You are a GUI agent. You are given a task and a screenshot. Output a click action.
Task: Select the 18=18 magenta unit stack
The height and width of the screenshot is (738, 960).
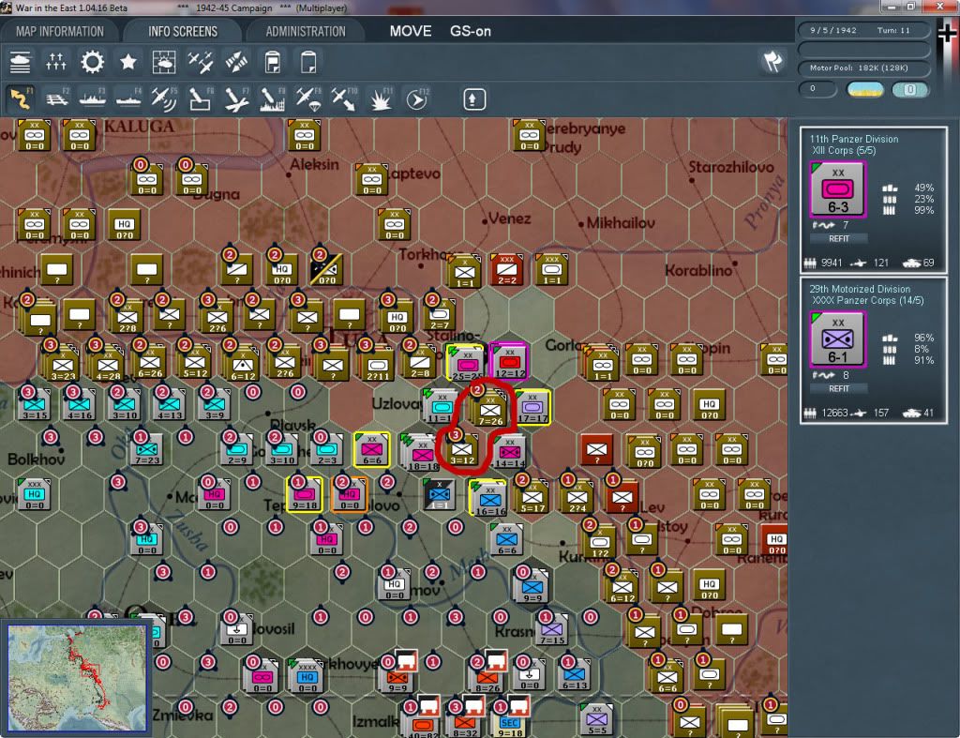coord(421,453)
